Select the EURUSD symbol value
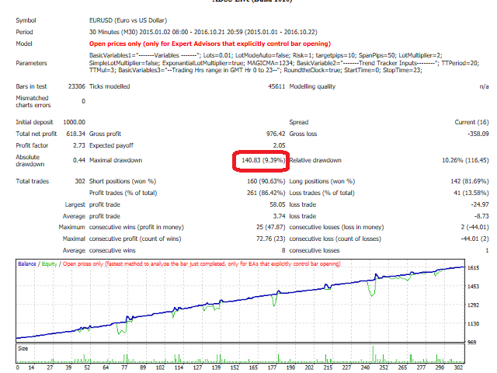Screen dimensions: 497x373 pyautogui.click(x=128, y=20)
